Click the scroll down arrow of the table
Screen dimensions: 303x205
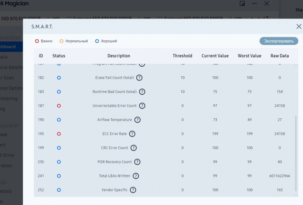[x=296, y=195]
